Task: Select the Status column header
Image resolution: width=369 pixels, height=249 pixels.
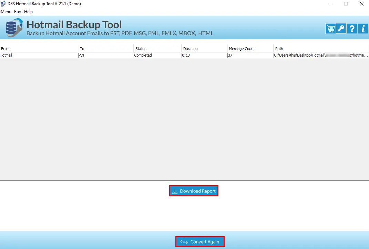Action: click(x=158, y=49)
